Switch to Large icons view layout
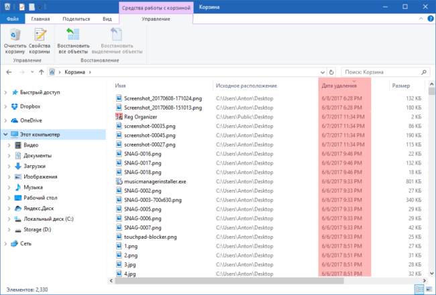Viewport: 436px width, 295px height. [x=429, y=290]
